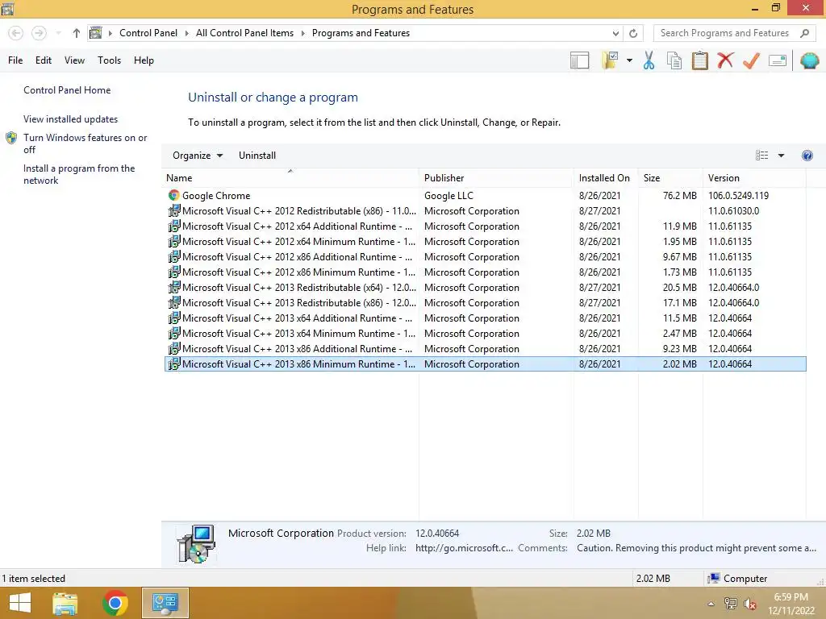Open View installed updates link
This screenshot has width=826, height=619.
[71, 119]
